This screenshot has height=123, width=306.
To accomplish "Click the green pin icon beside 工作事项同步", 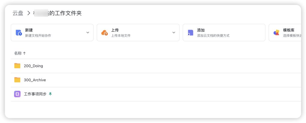I will tap(50, 94).
